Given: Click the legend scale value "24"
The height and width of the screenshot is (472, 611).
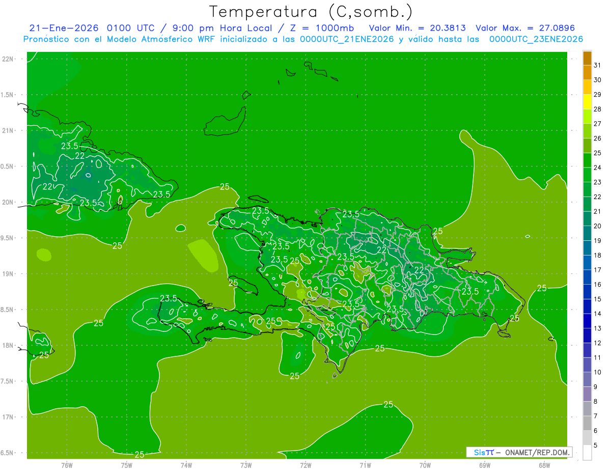Looking at the screenshot, I should (598, 168).
